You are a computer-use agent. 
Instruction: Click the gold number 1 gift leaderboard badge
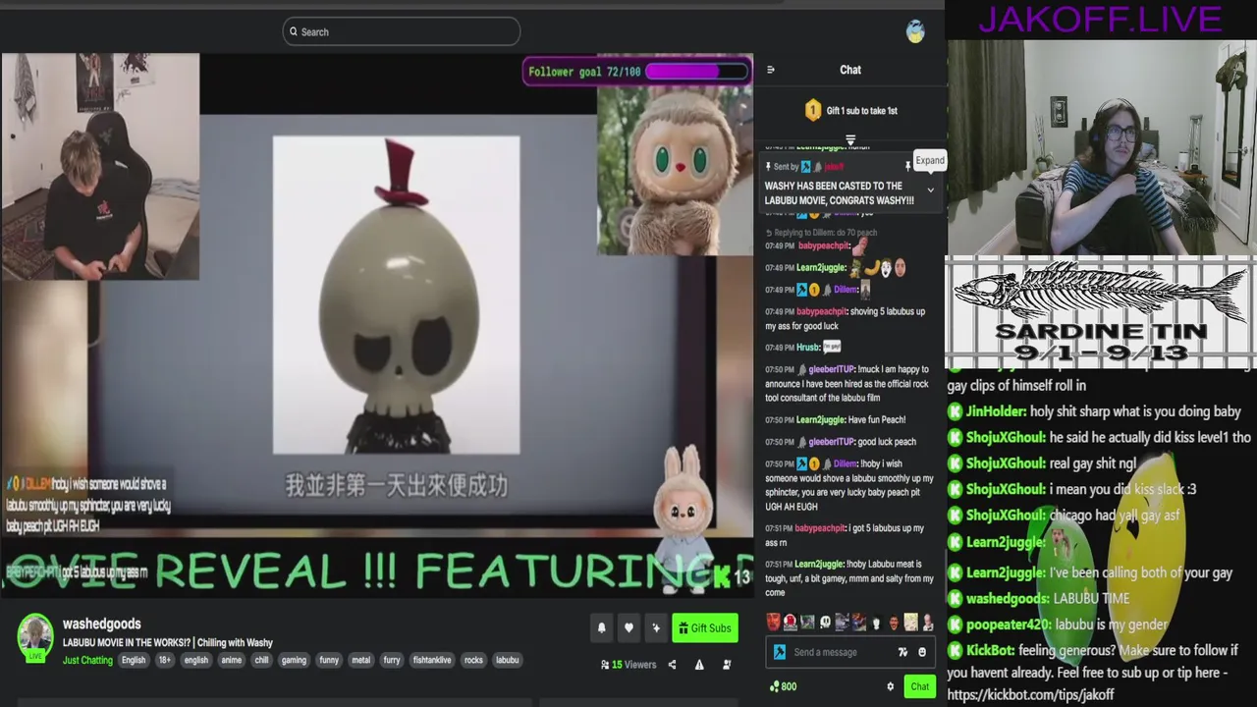pyautogui.click(x=812, y=111)
